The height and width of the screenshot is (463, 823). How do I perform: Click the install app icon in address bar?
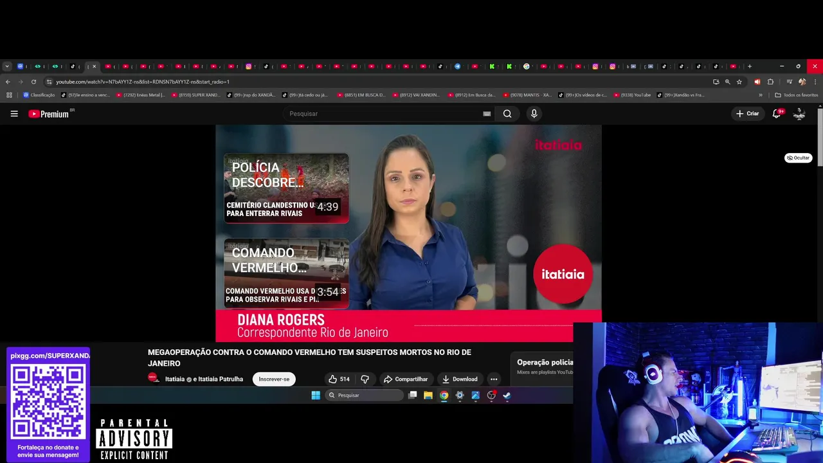(x=716, y=82)
